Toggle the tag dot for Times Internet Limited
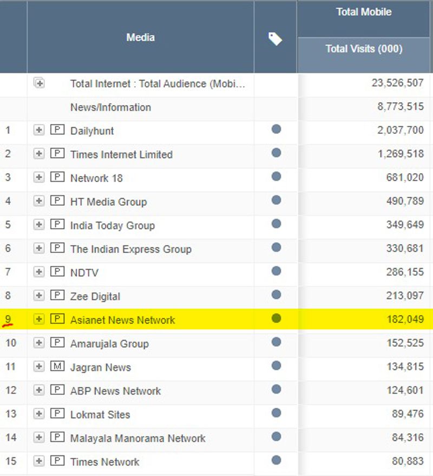Image resolution: width=433 pixels, height=476 pixels. (x=276, y=153)
